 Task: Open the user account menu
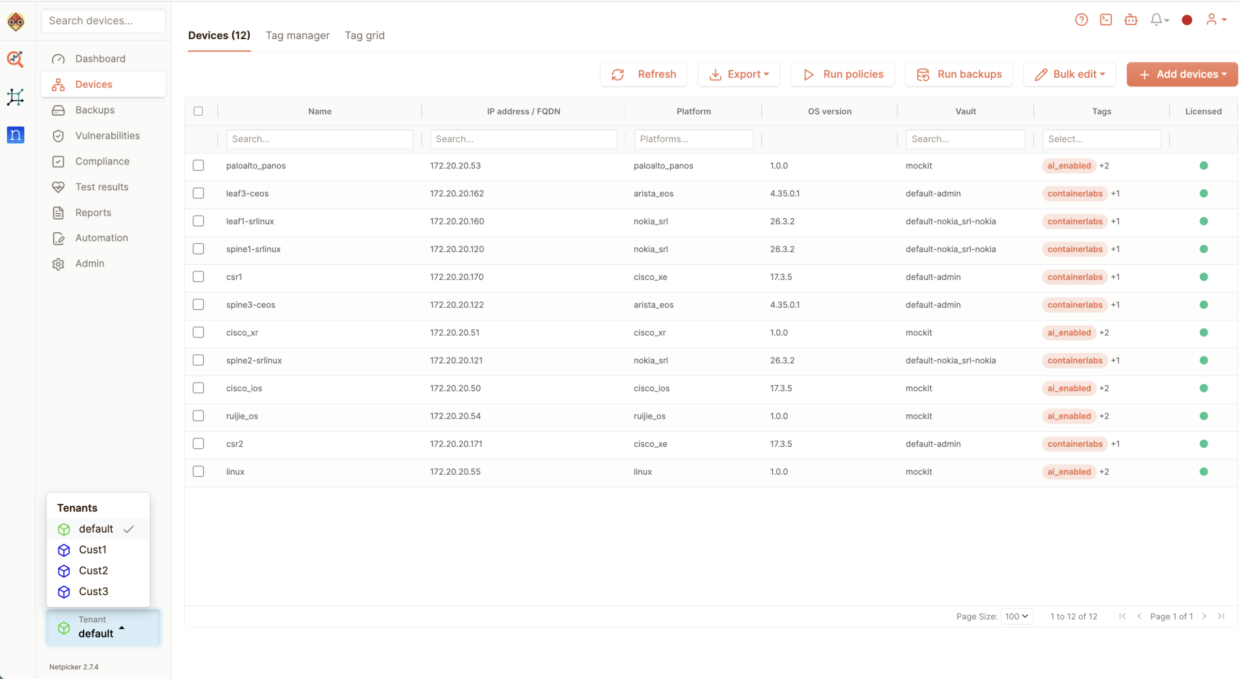click(x=1216, y=19)
